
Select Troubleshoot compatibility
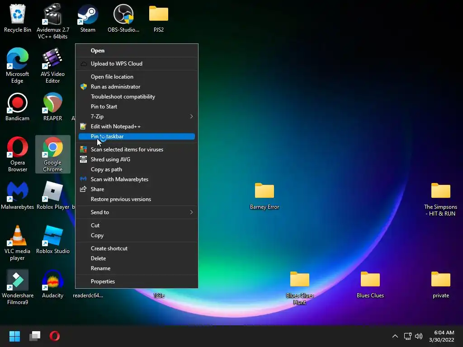coord(137,97)
